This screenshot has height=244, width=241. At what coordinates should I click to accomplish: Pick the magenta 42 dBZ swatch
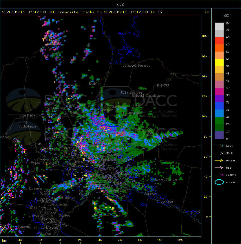(219, 91)
